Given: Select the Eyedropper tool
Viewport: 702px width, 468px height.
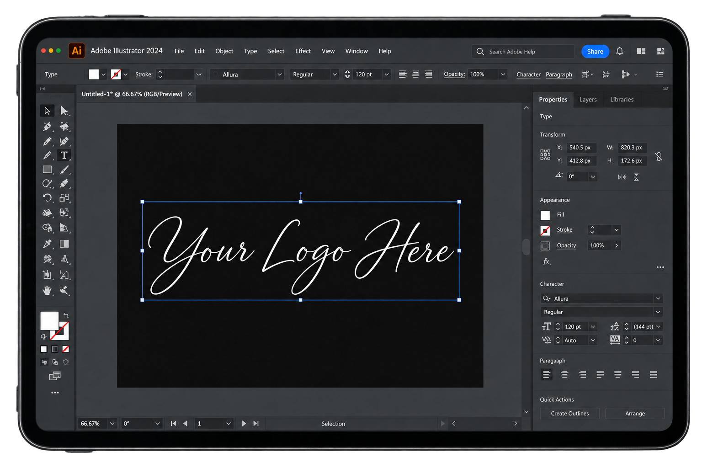Looking at the screenshot, I should 47,244.
